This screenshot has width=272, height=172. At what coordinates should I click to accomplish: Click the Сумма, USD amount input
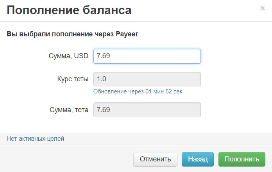click(147, 56)
